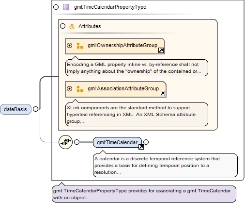Collapse the dateBasis element node

click(x=35, y=109)
